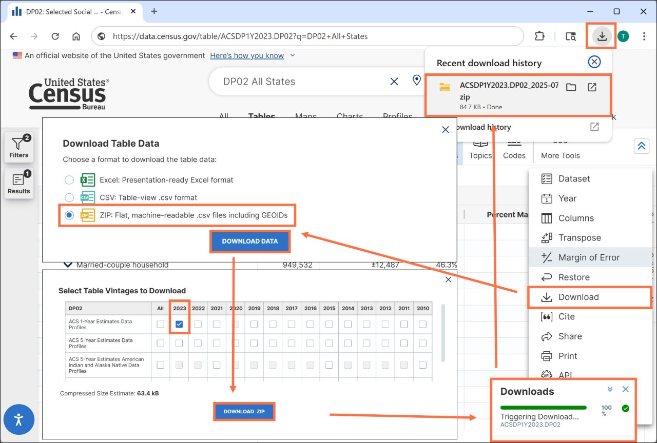Clear the DP02 All States search text
Viewport: 657px width, 443px height.
coord(394,81)
